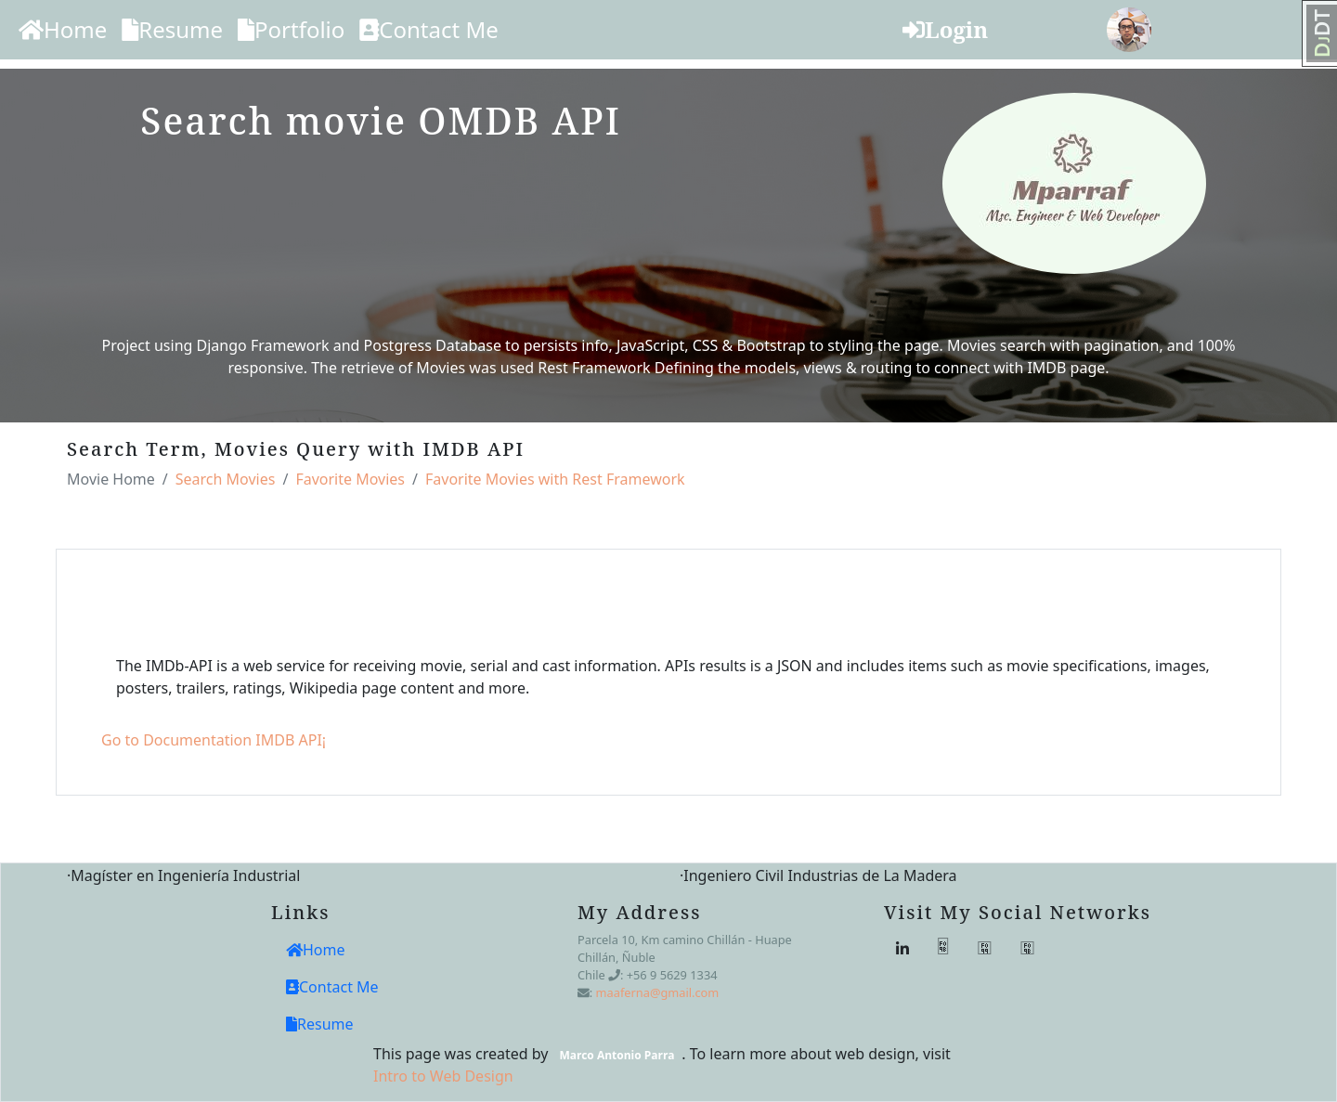
Task: Click the Search movie OMDB API heading
Action: coord(381,122)
